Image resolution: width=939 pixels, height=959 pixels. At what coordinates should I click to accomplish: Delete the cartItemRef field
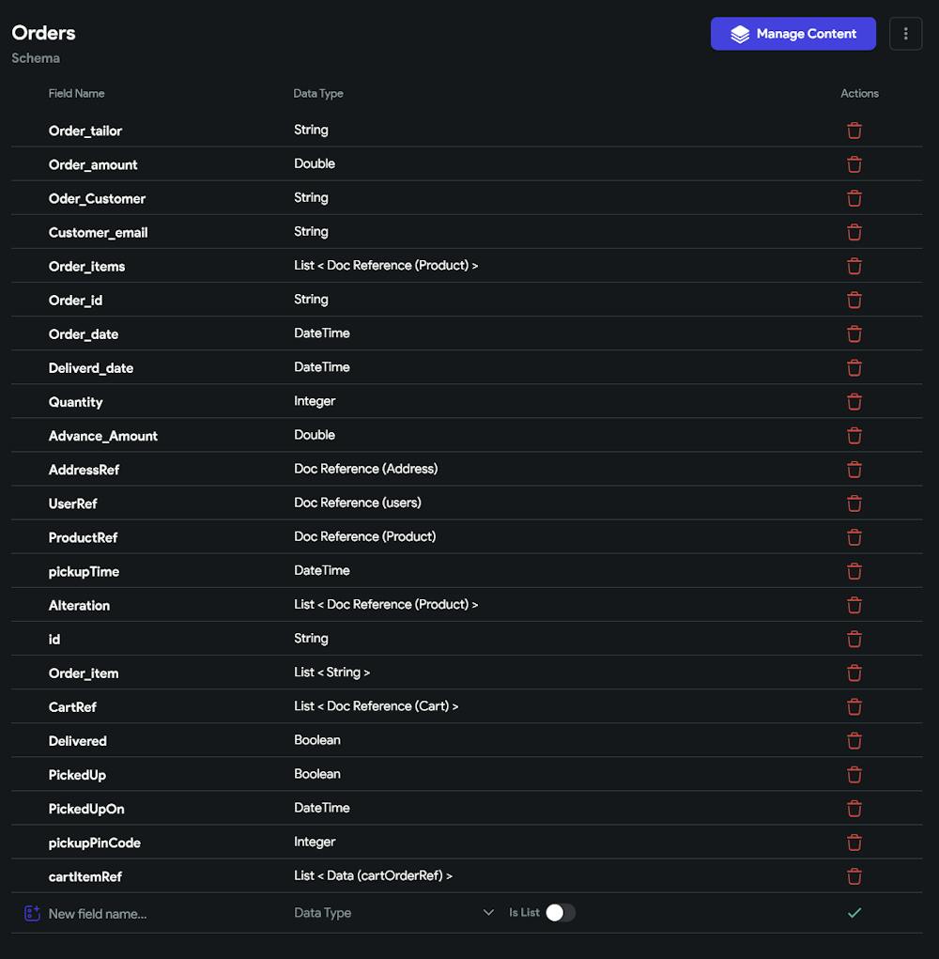tap(854, 876)
